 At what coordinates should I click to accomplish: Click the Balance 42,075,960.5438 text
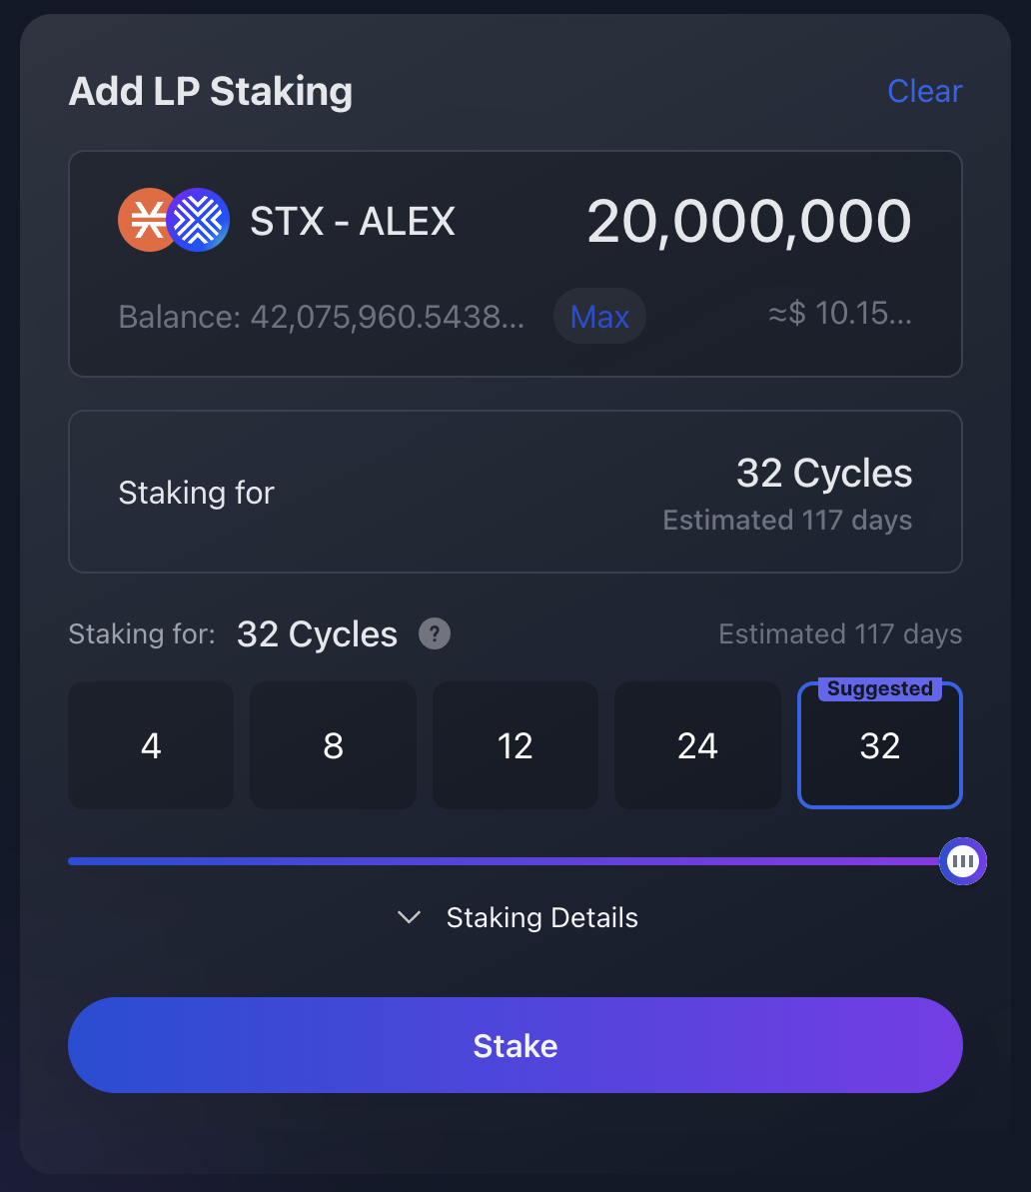coord(321,317)
